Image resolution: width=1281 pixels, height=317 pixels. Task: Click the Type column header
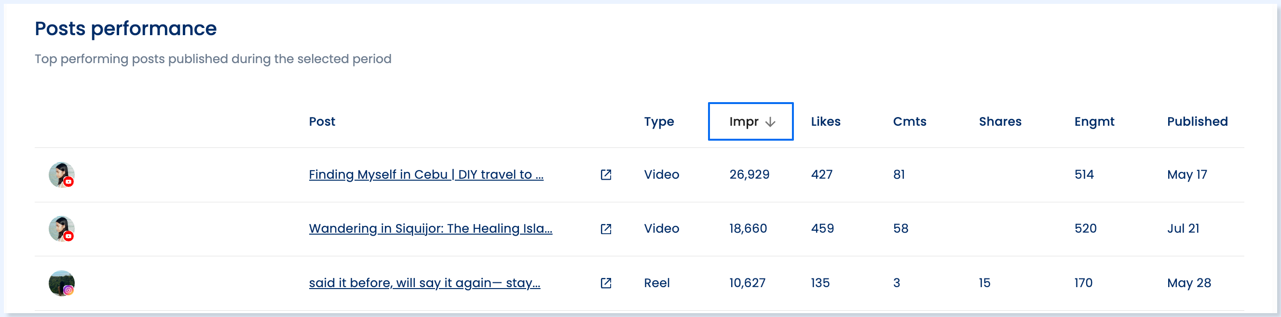[x=659, y=122]
